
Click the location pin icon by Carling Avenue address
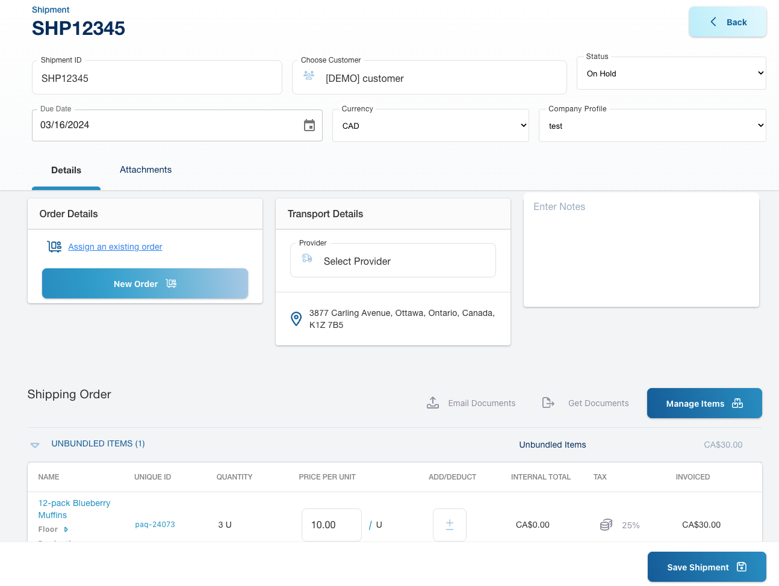(296, 319)
